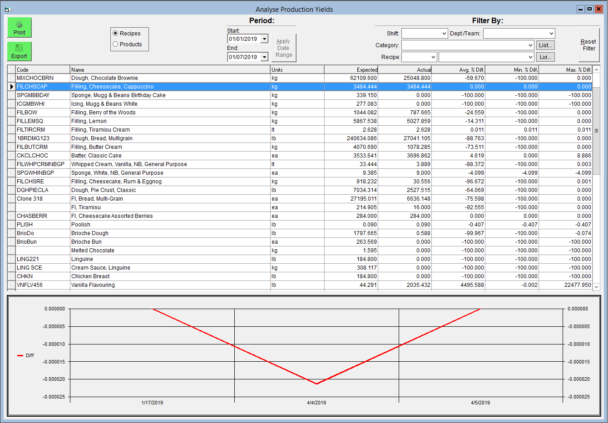Select row Brioche Dough name cell
608x423 pixels.
pyautogui.click(x=170, y=233)
